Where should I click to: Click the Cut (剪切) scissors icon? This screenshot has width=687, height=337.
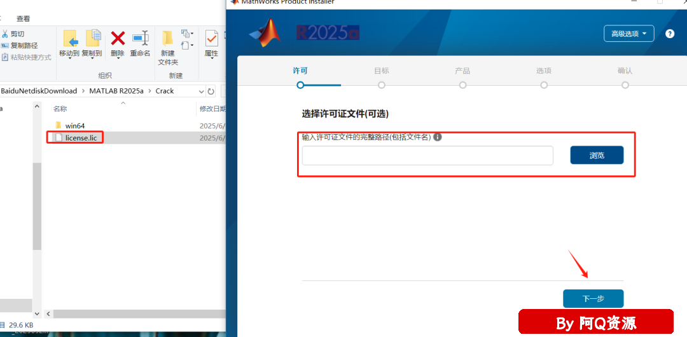tap(5, 34)
